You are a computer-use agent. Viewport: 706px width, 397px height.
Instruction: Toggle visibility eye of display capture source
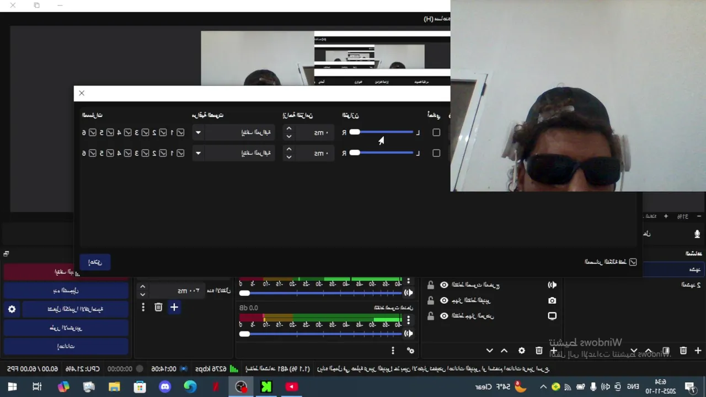click(x=444, y=316)
